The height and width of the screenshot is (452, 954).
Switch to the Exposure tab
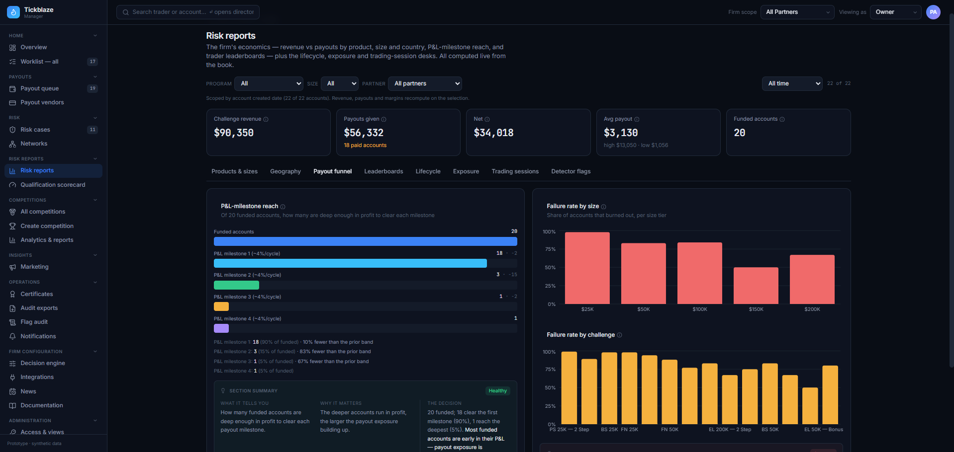click(x=466, y=171)
